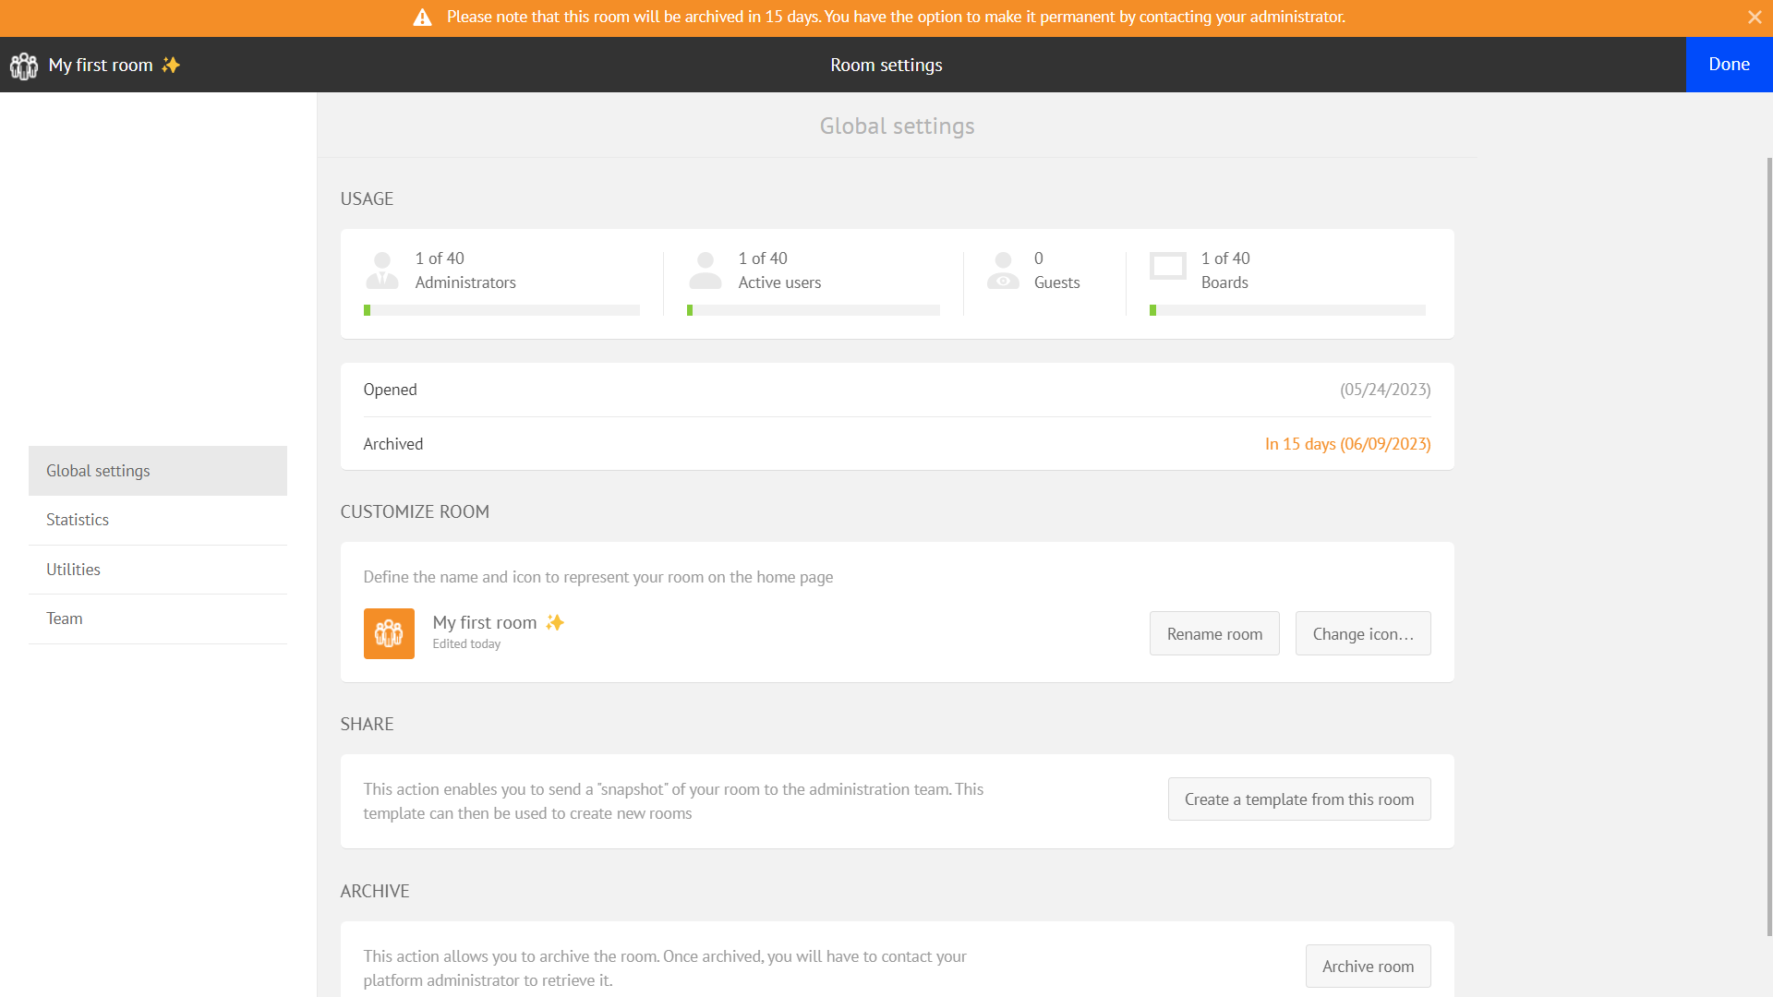
Task: Click the sparkles emoji beside header room name
Action: [171, 65]
